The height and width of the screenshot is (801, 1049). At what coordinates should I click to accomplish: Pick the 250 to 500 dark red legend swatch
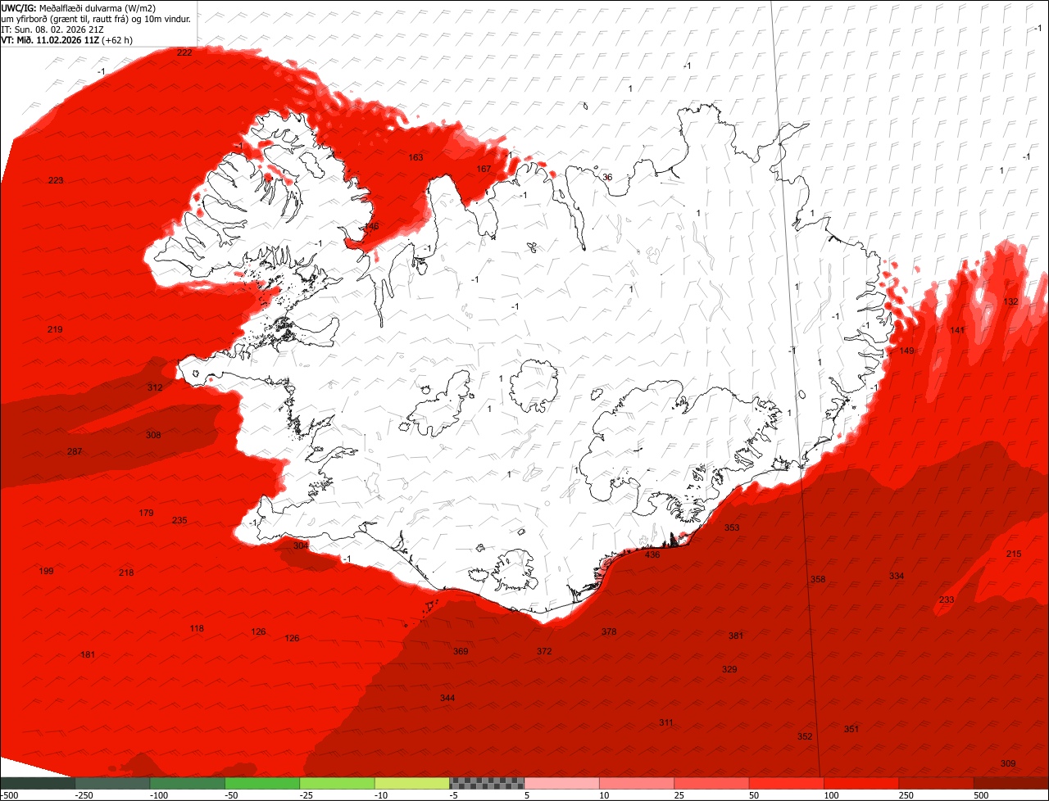coord(937,783)
